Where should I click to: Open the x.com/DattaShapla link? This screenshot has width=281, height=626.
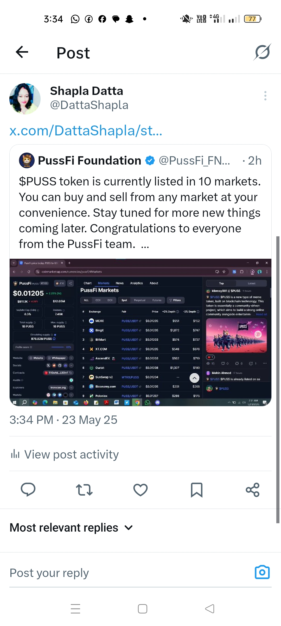[x=86, y=130]
